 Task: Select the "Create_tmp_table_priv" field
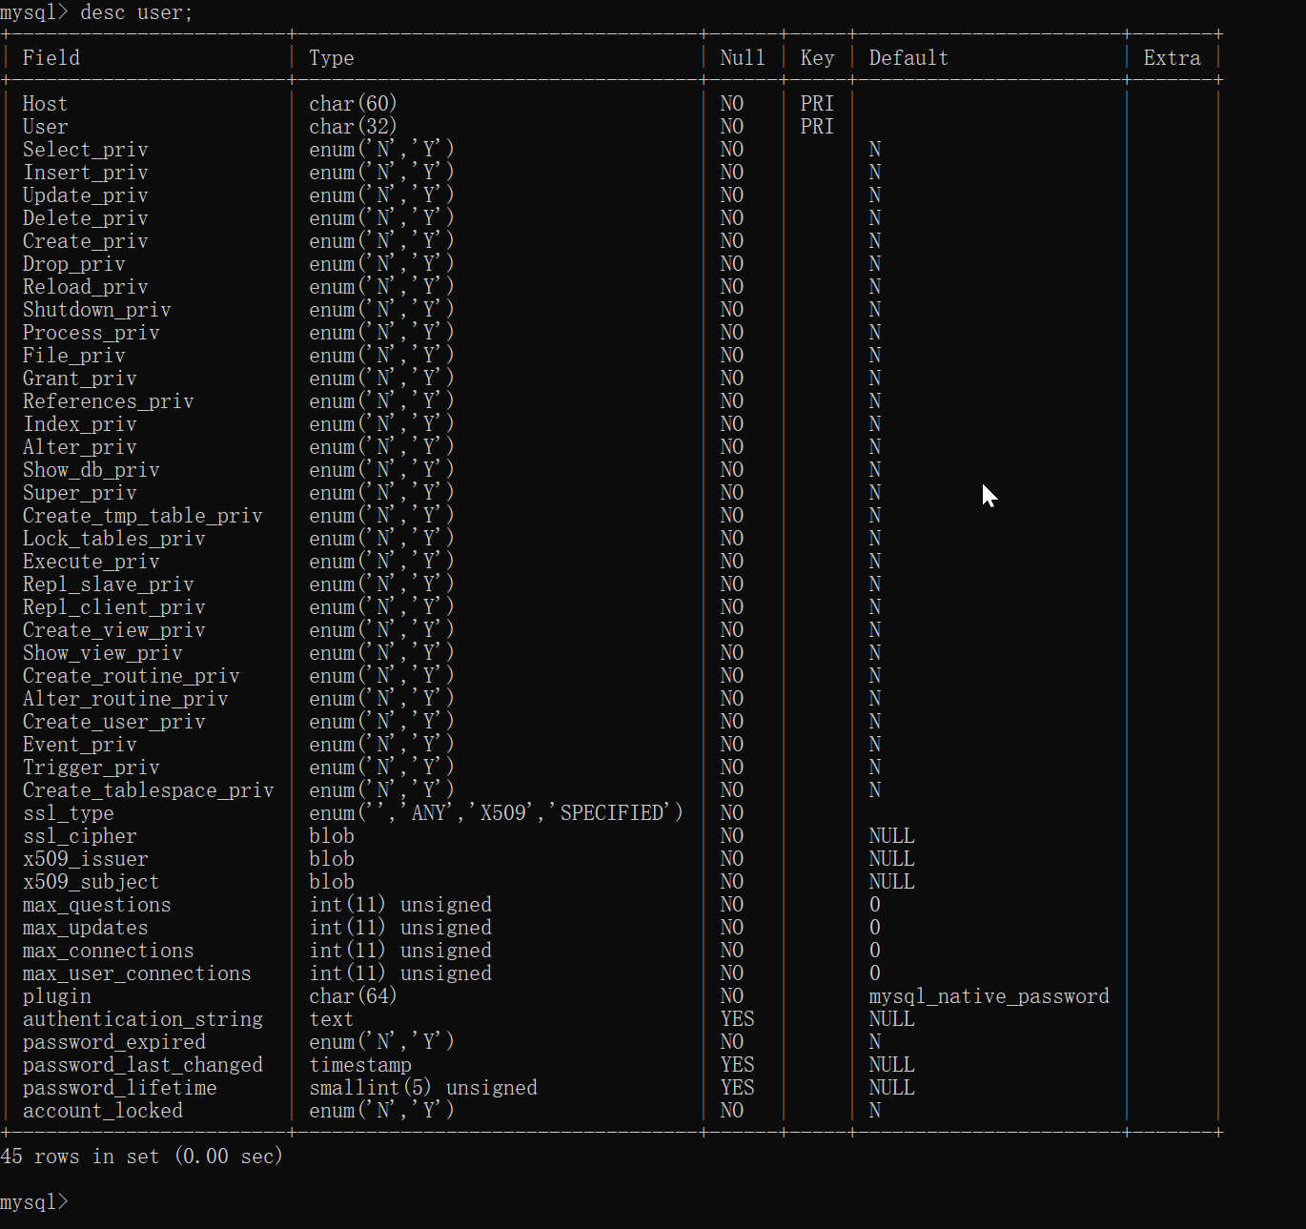(143, 516)
